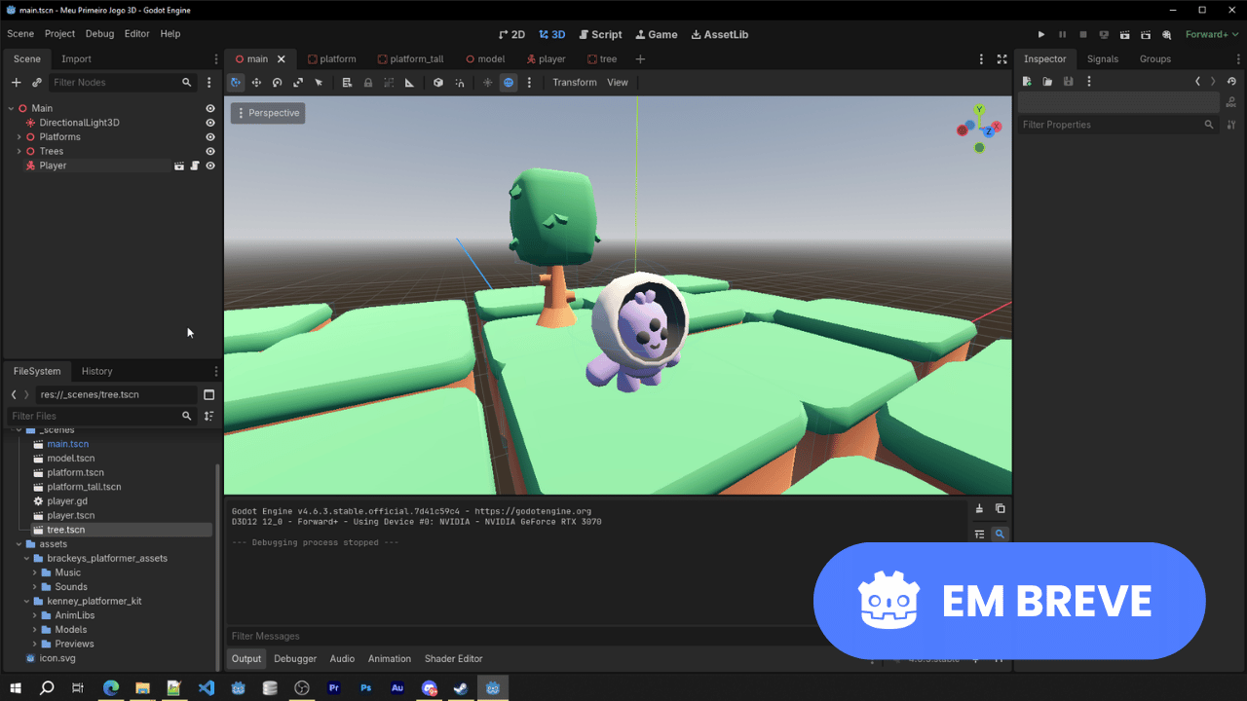Select the Scale mode tool
This screenshot has height=701, width=1247.
(x=298, y=83)
